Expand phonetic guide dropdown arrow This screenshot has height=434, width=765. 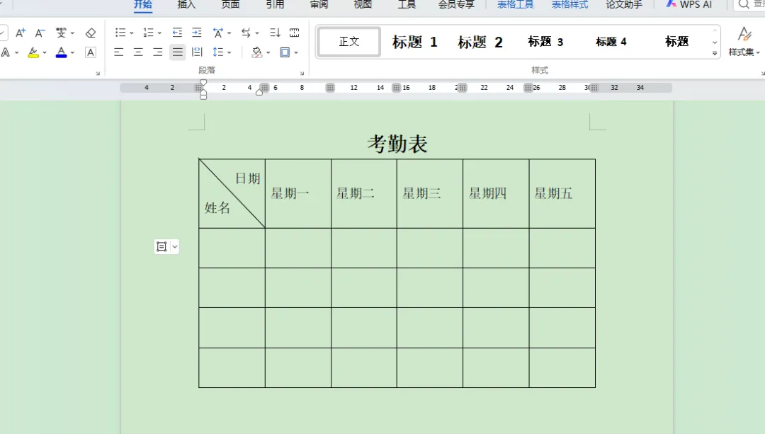[x=73, y=33]
